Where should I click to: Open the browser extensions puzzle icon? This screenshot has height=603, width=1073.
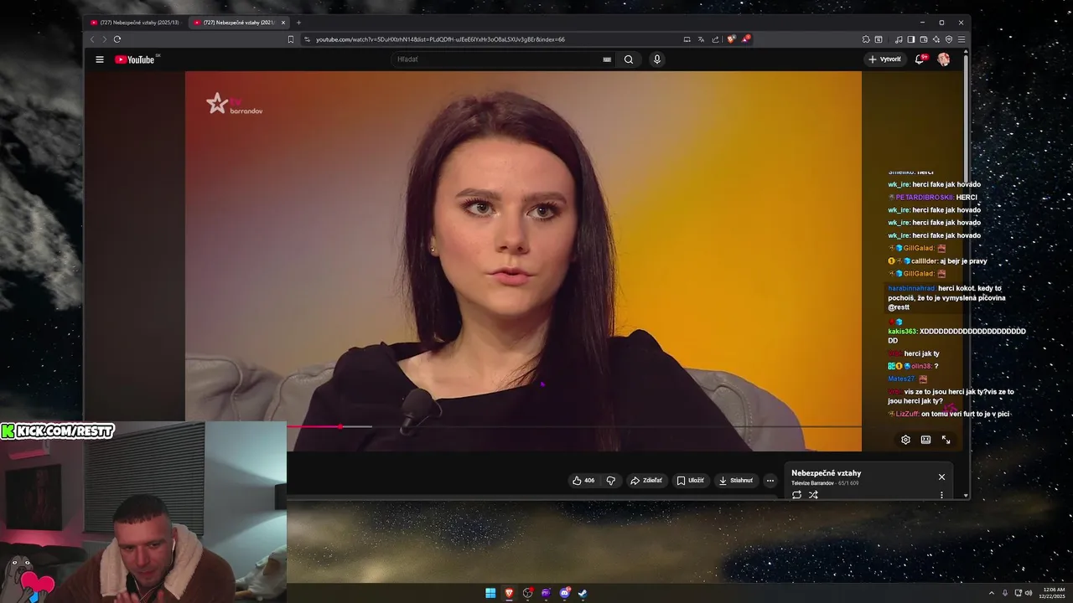866,39
